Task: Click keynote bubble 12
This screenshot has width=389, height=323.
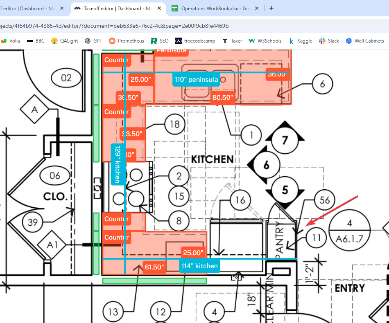Action: [161, 312]
